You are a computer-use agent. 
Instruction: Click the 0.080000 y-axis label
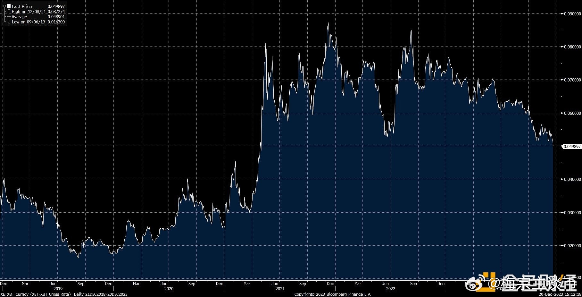click(x=572, y=47)
